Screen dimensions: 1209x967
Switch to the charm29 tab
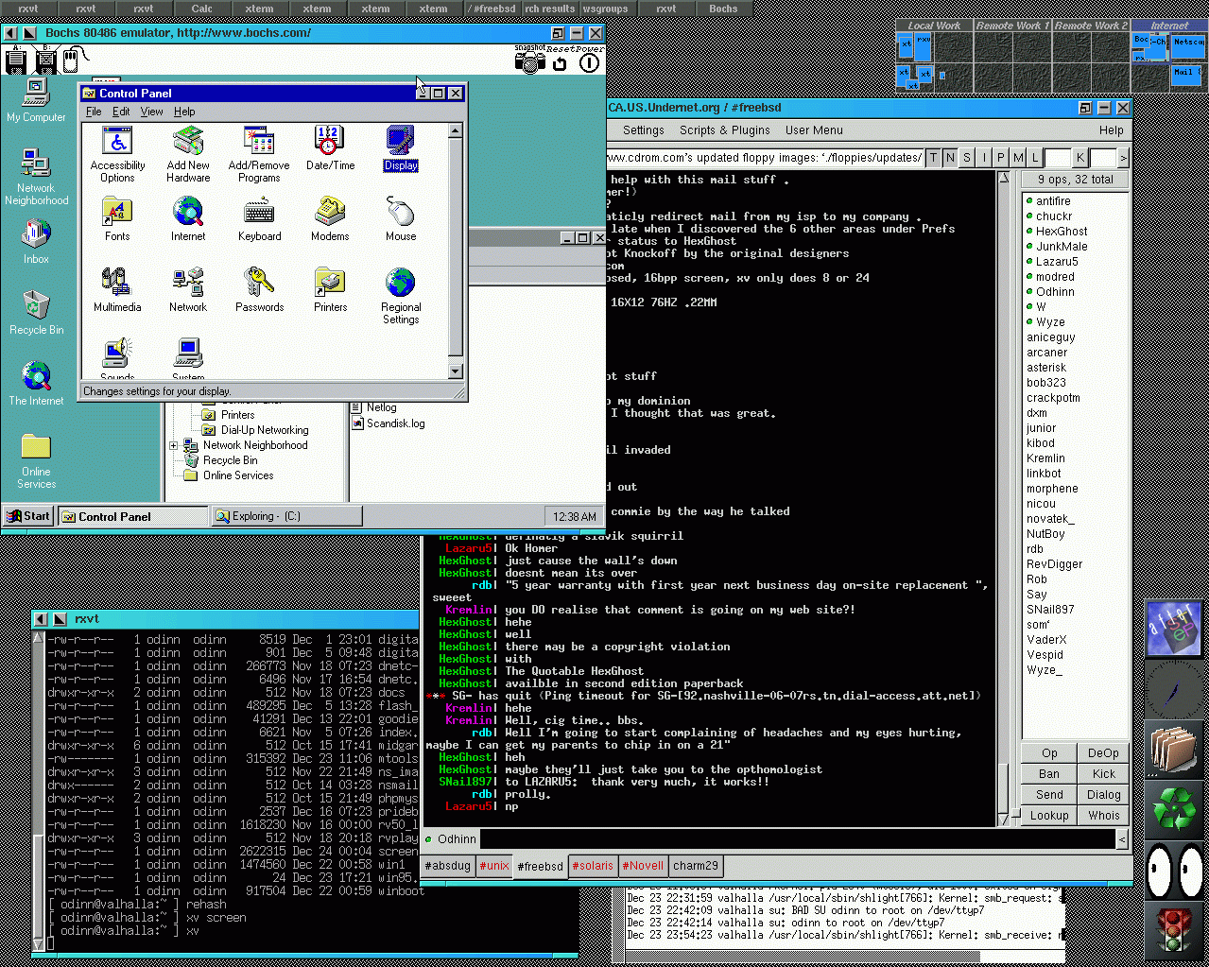(x=696, y=866)
